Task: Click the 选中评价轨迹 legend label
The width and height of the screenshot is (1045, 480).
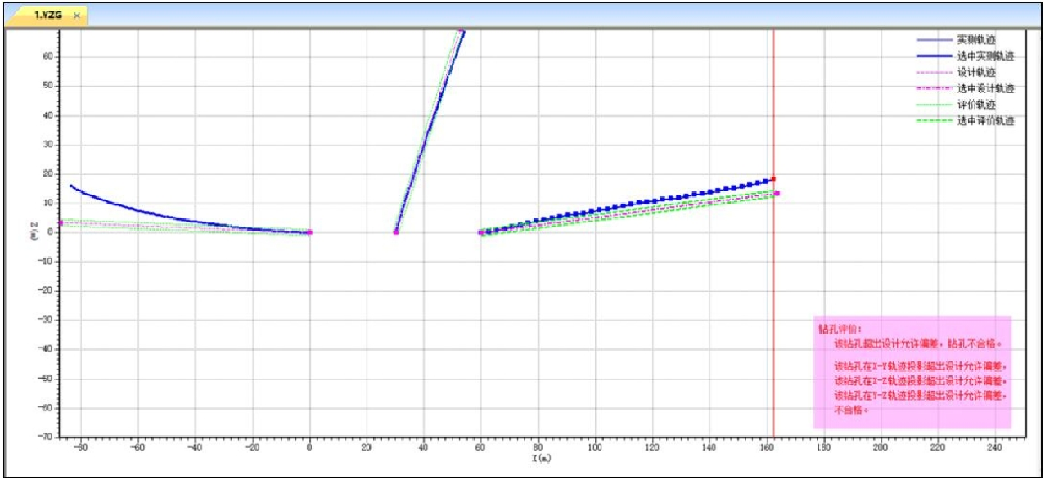Action: [985, 121]
